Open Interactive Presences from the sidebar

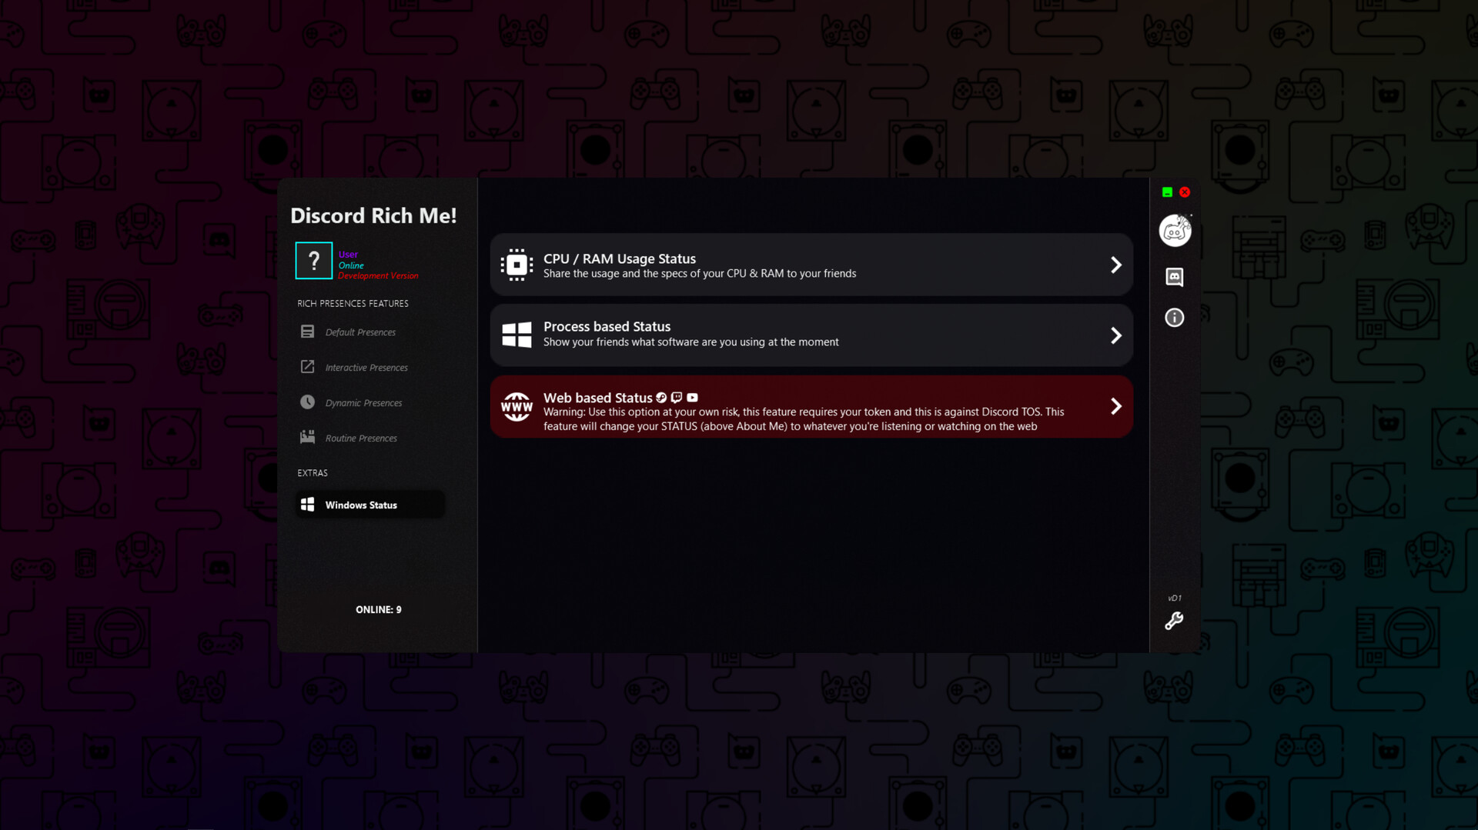tap(308, 367)
